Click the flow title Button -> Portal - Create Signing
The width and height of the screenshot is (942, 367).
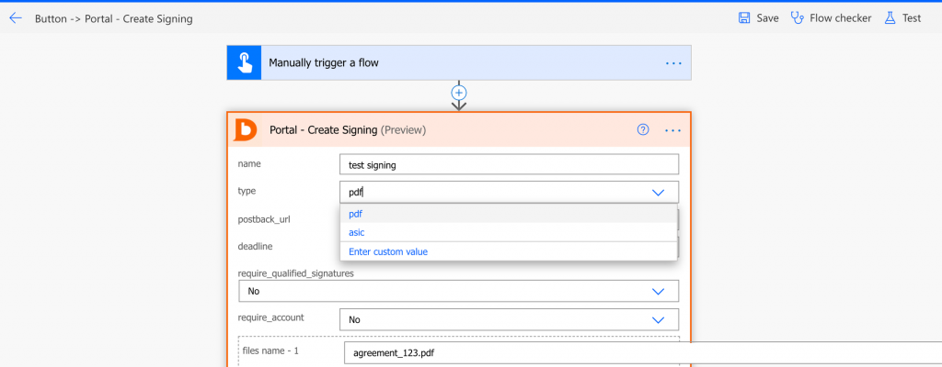(113, 18)
